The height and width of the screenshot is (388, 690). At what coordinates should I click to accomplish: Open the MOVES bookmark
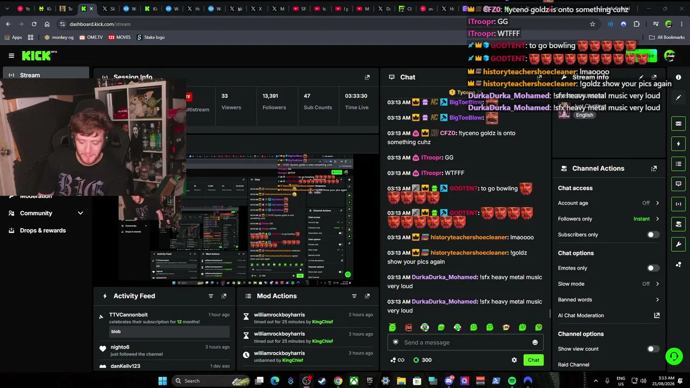(120, 37)
